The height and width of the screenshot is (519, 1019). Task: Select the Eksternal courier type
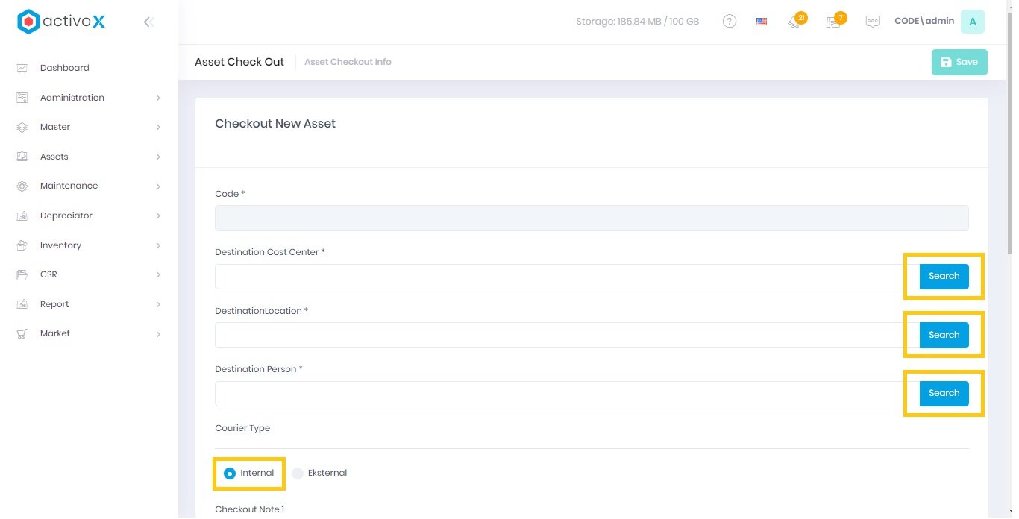[298, 474]
